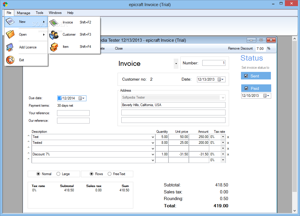The height and width of the screenshot is (216, 300).
Task: Open Tax rate dropdown on Discount 7% row
Action: pos(223,154)
